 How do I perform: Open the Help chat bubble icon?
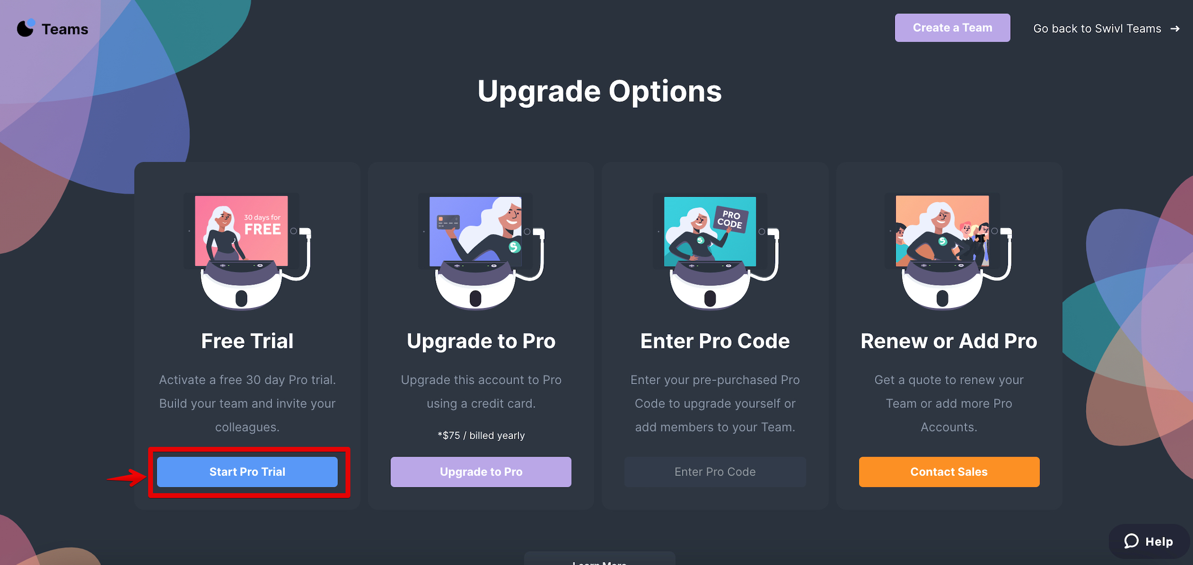click(1131, 541)
